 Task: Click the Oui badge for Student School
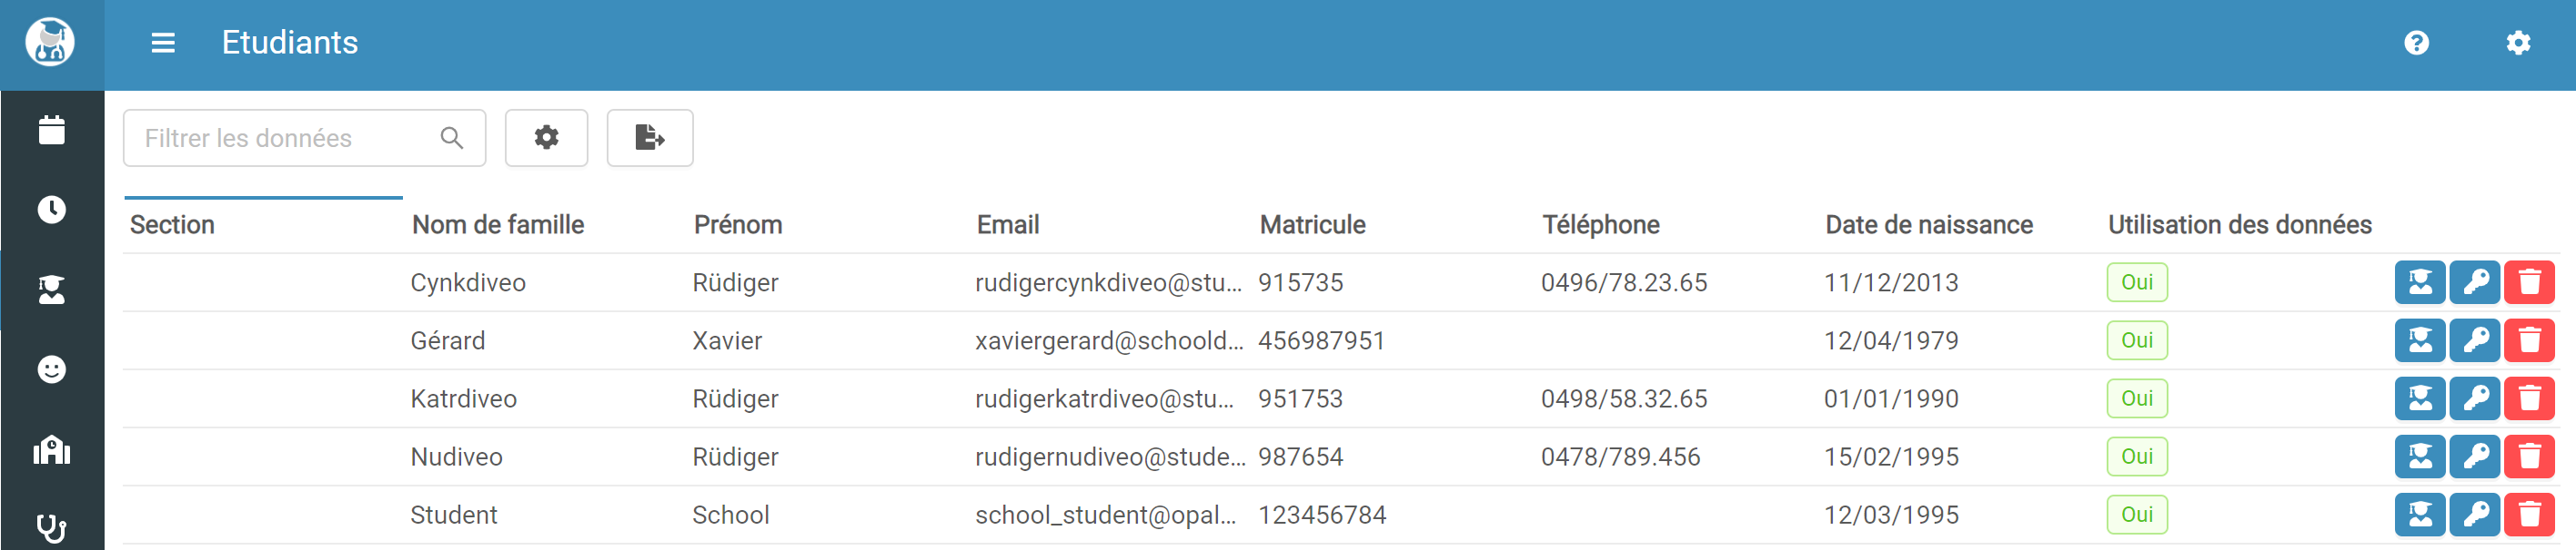coord(2136,514)
